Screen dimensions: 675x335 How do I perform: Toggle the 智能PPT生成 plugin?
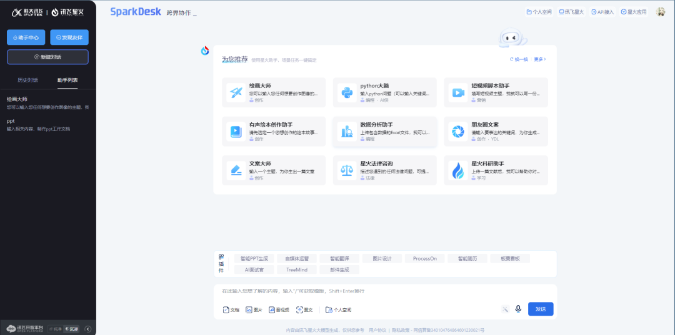point(254,258)
